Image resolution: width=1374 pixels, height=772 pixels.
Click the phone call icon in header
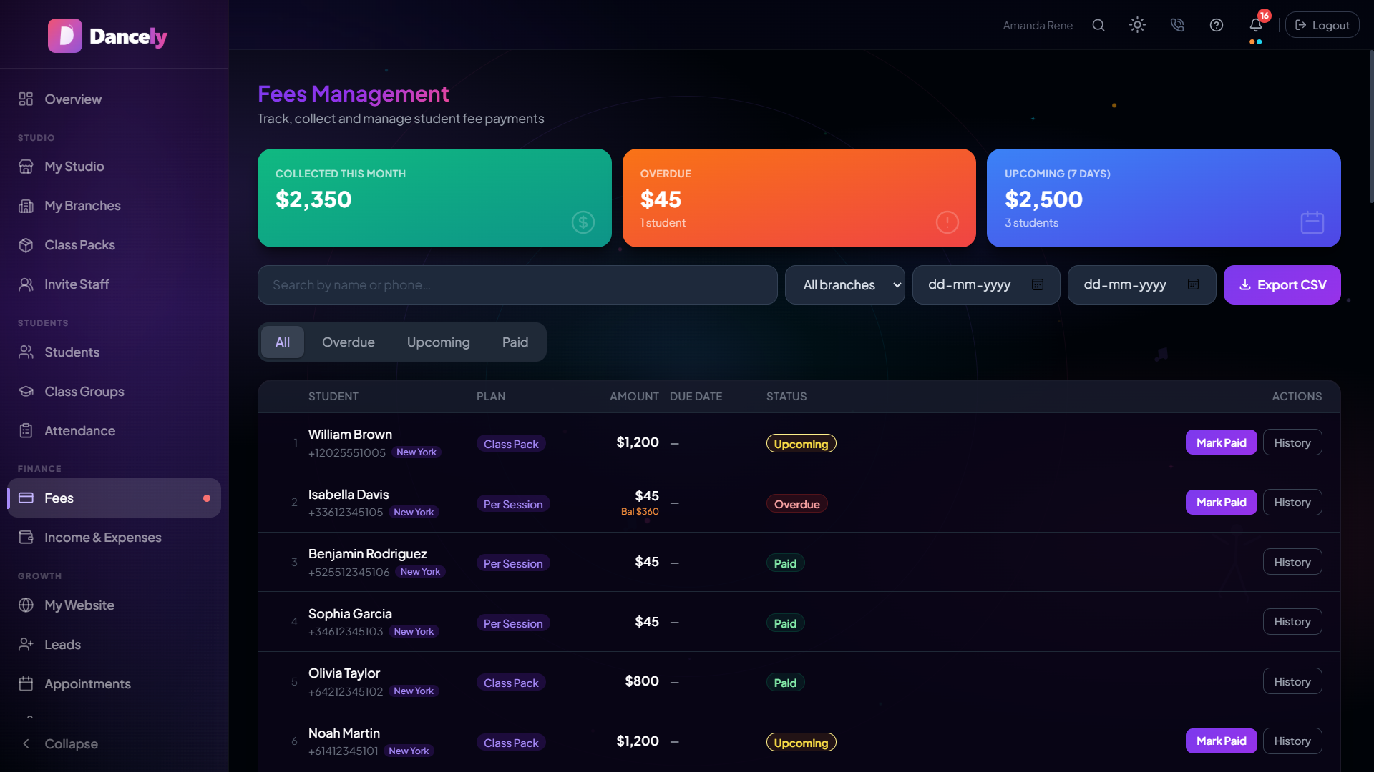click(x=1177, y=25)
